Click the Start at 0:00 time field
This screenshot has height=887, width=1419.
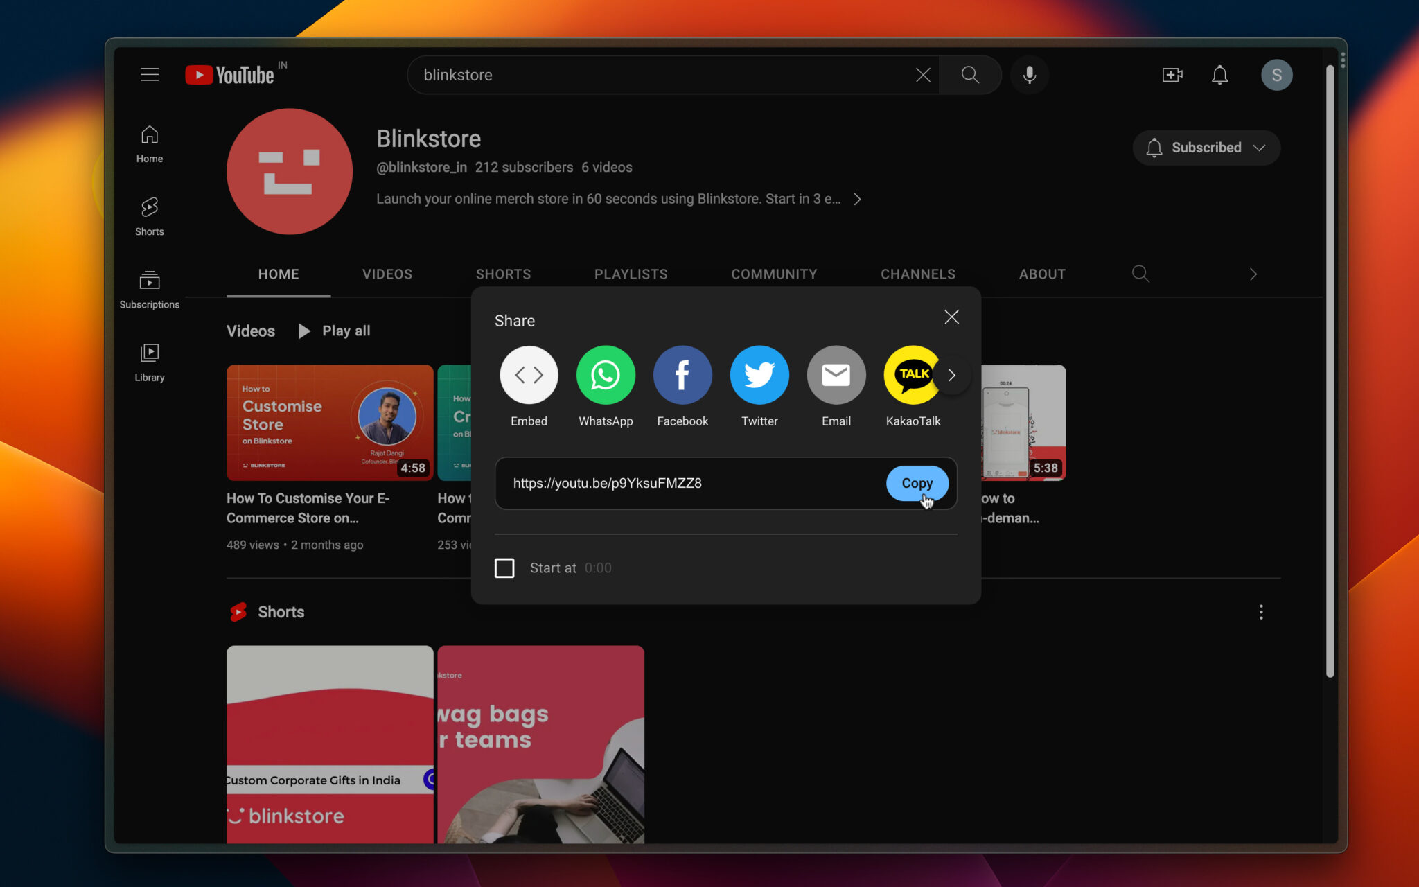tap(598, 568)
